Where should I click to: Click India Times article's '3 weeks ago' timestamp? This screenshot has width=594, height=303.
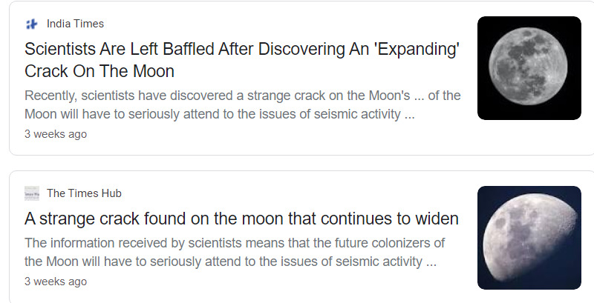[56, 134]
